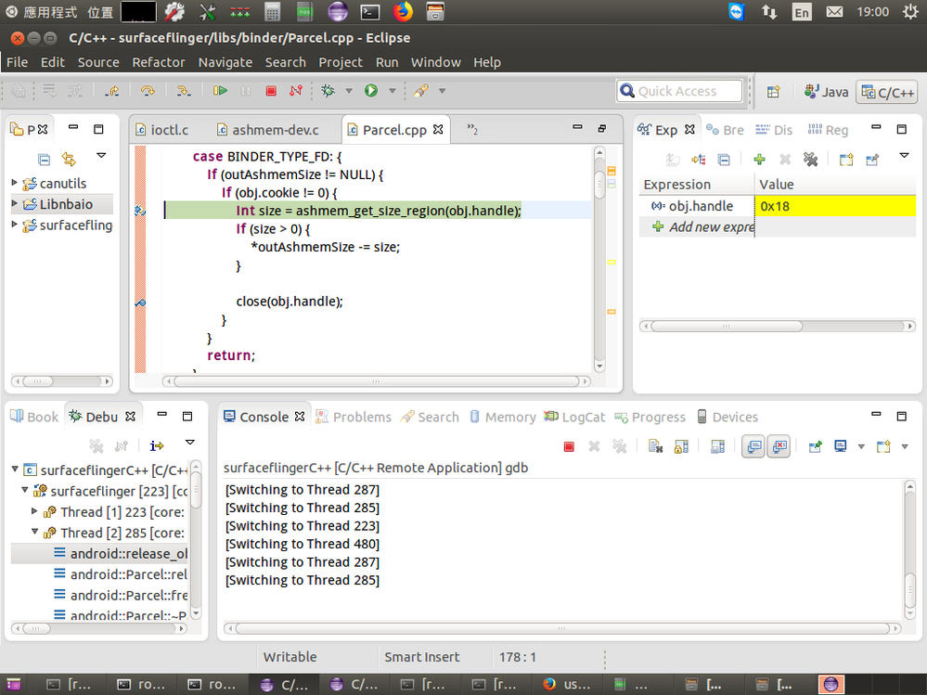Click the Pin Console icon
The height and width of the screenshot is (695, 927).
pyautogui.click(x=816, y=446)
